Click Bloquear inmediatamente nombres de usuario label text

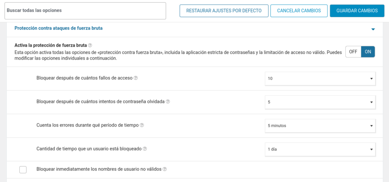(x=99, y=169)
